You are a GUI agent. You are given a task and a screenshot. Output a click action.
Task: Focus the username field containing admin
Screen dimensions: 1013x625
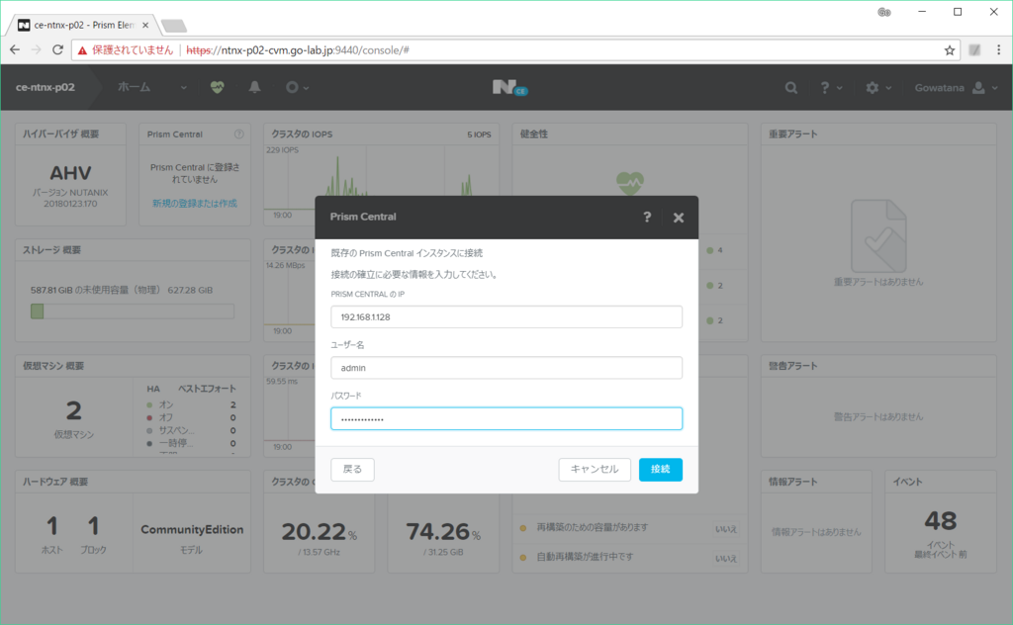pos(506,368)
